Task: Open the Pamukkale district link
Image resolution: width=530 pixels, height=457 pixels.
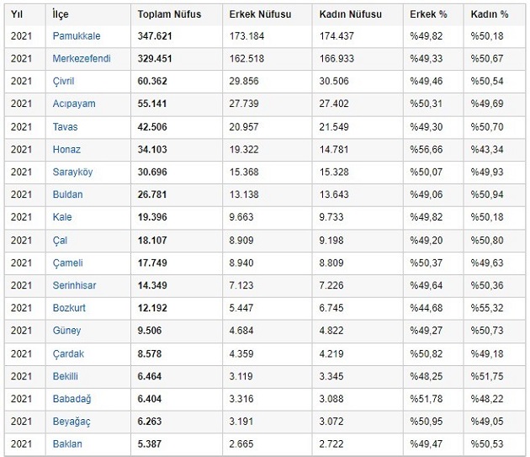Action: (x=76, y=36)
